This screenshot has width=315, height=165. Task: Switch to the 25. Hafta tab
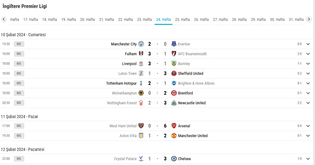[x=183, y=20]
